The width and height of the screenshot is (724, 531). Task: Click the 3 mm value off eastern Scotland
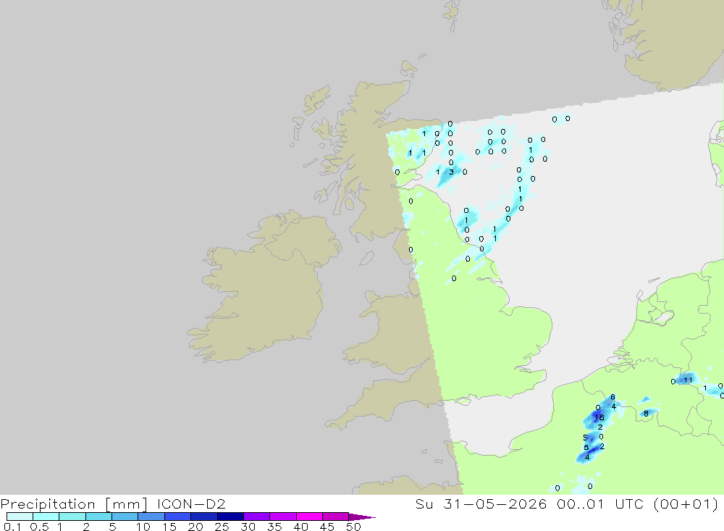(x=452, y=172)
